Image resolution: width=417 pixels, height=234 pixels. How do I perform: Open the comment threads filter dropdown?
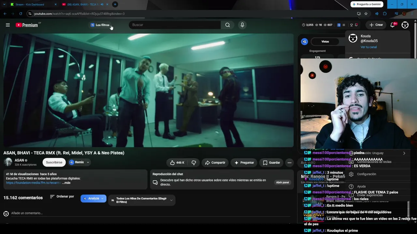142,200
